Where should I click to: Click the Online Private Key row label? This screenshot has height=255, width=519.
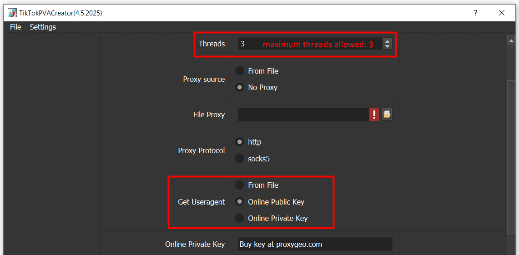195,245
